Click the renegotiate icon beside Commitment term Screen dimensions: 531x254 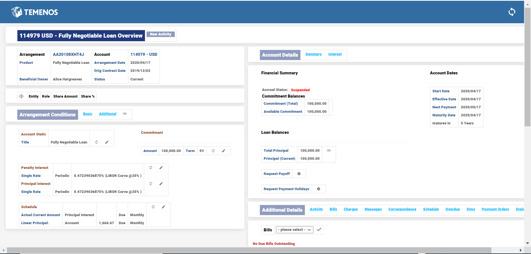(x=213, y=151)
